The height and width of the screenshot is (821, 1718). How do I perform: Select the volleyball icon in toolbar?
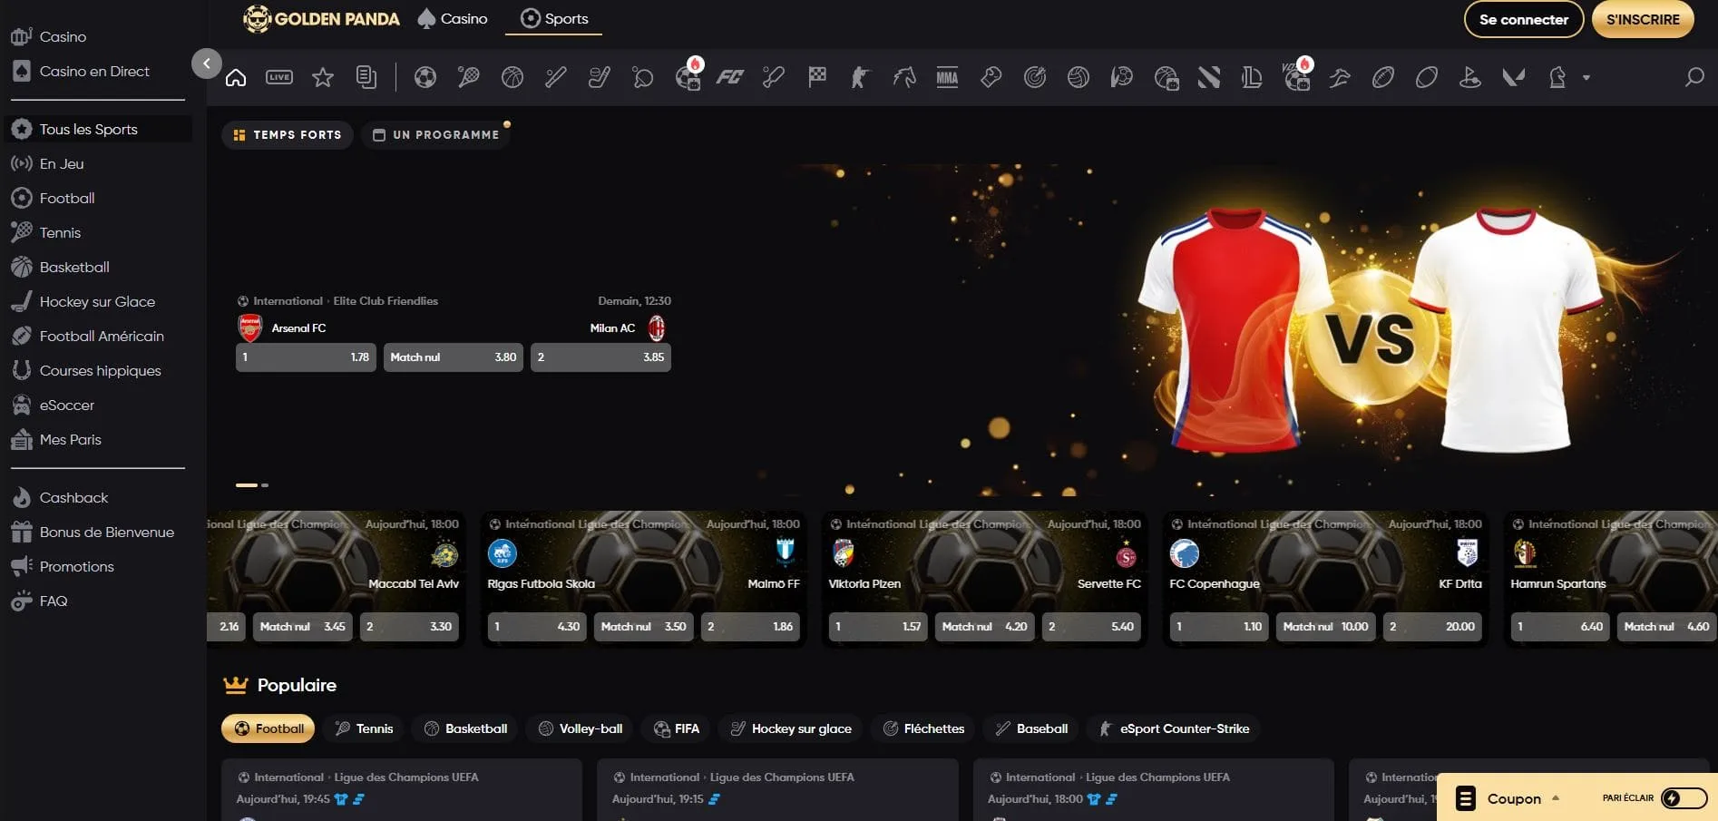click(1079, 78)
